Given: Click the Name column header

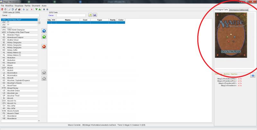Looking at the screenshot, I should 68,20.
